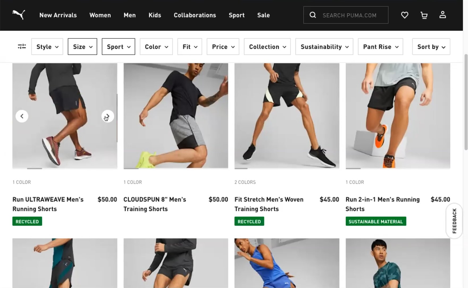
Task: Open the Sort by dropdown
Action: (x=431, y=47)
